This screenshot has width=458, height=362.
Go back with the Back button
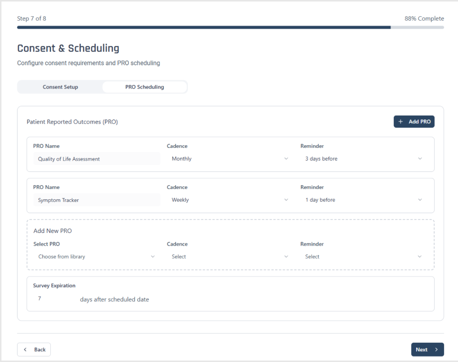tap(34, 349)
